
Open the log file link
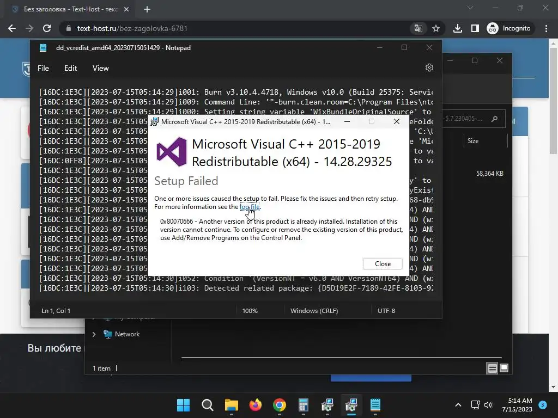pos(250,207)
